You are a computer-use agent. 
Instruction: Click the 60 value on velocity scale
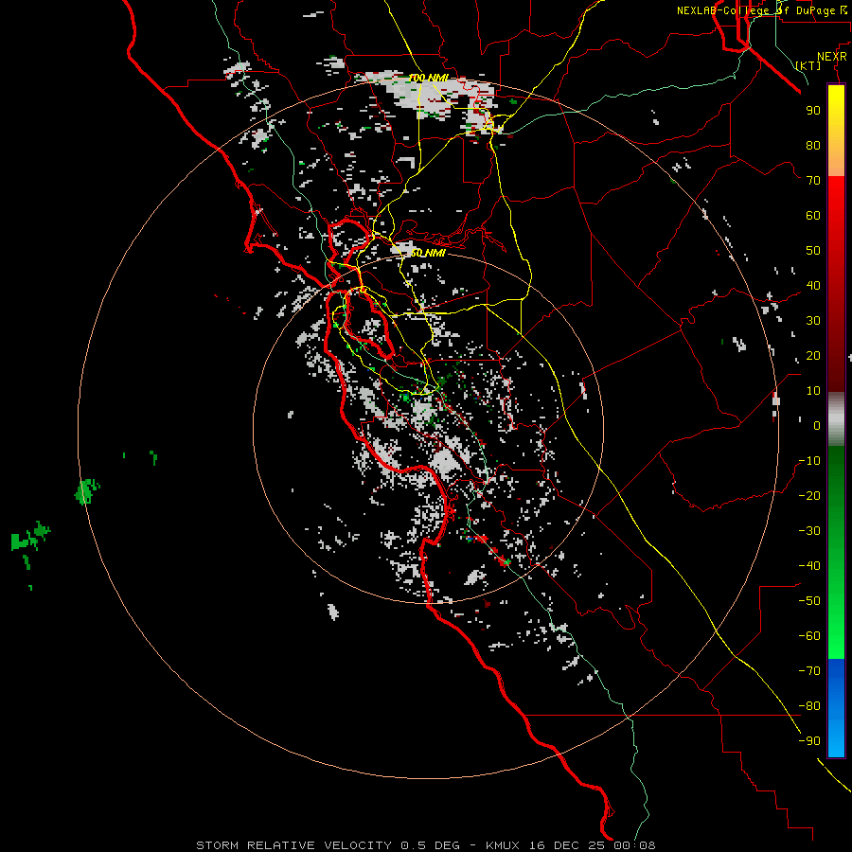pos(813,216)
